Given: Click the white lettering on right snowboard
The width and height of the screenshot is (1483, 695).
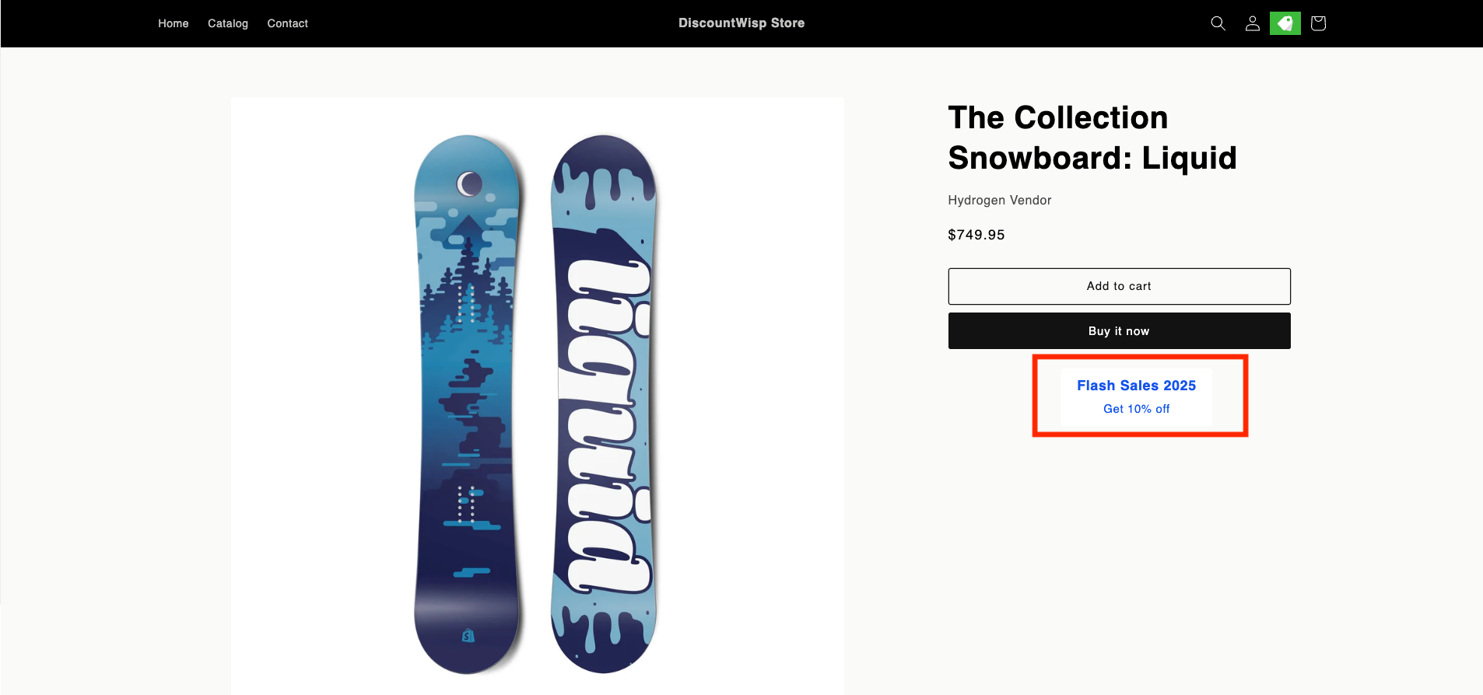Looking at the screenshot, I should coord(604,428).
